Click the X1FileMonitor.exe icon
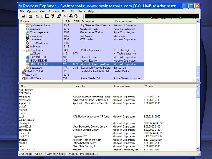The height and width of the screenshot is (159, 212). coord(27,43)
